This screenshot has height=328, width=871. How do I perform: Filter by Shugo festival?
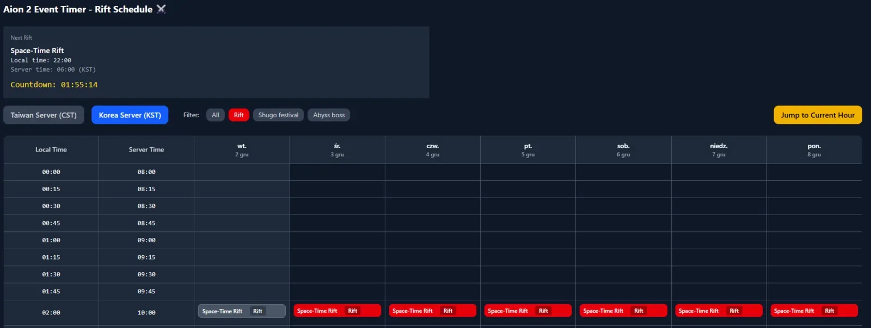(x=278, y=115)
